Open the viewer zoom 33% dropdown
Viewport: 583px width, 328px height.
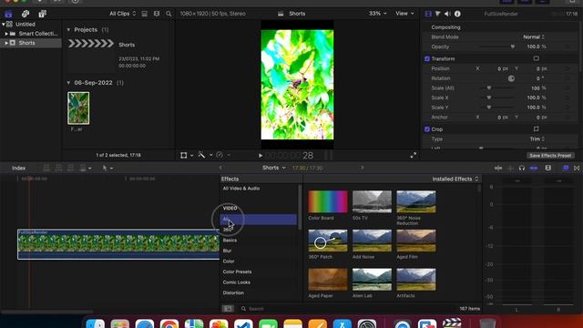[x=378, y=14]
